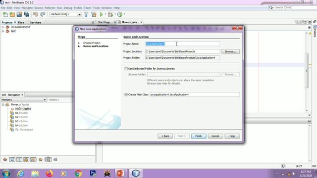This screenshot has height=178, width=317.
Task: Select init() Applet in Navigator
Action: 23,109
